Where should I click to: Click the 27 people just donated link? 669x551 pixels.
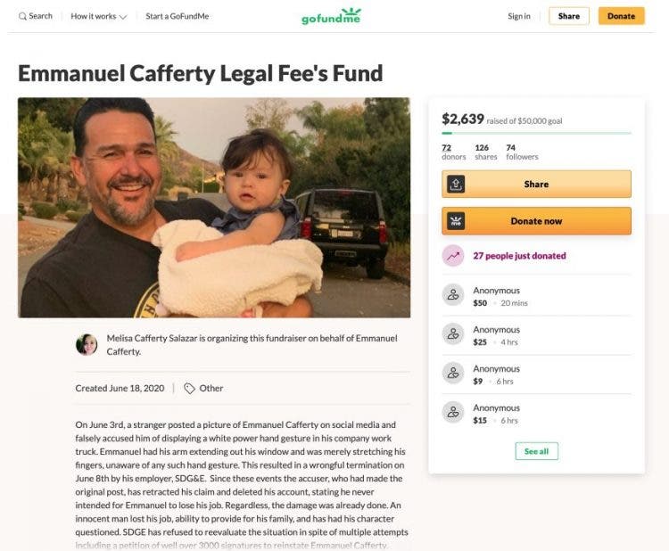point(519,256)
